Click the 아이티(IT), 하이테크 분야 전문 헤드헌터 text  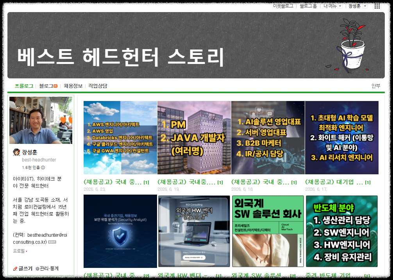38,182
